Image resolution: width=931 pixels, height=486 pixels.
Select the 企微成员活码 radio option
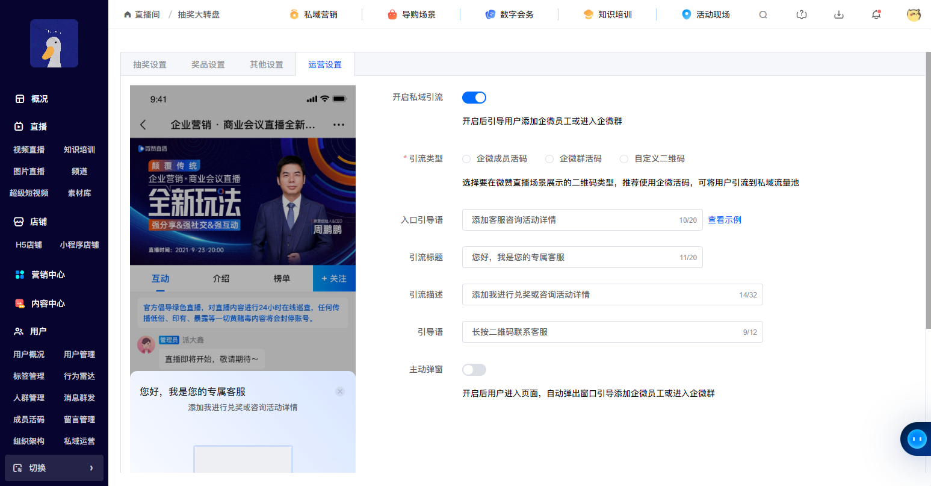tap(466, 159)
